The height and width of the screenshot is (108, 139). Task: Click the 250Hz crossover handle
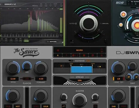click(x=71, y=65)
